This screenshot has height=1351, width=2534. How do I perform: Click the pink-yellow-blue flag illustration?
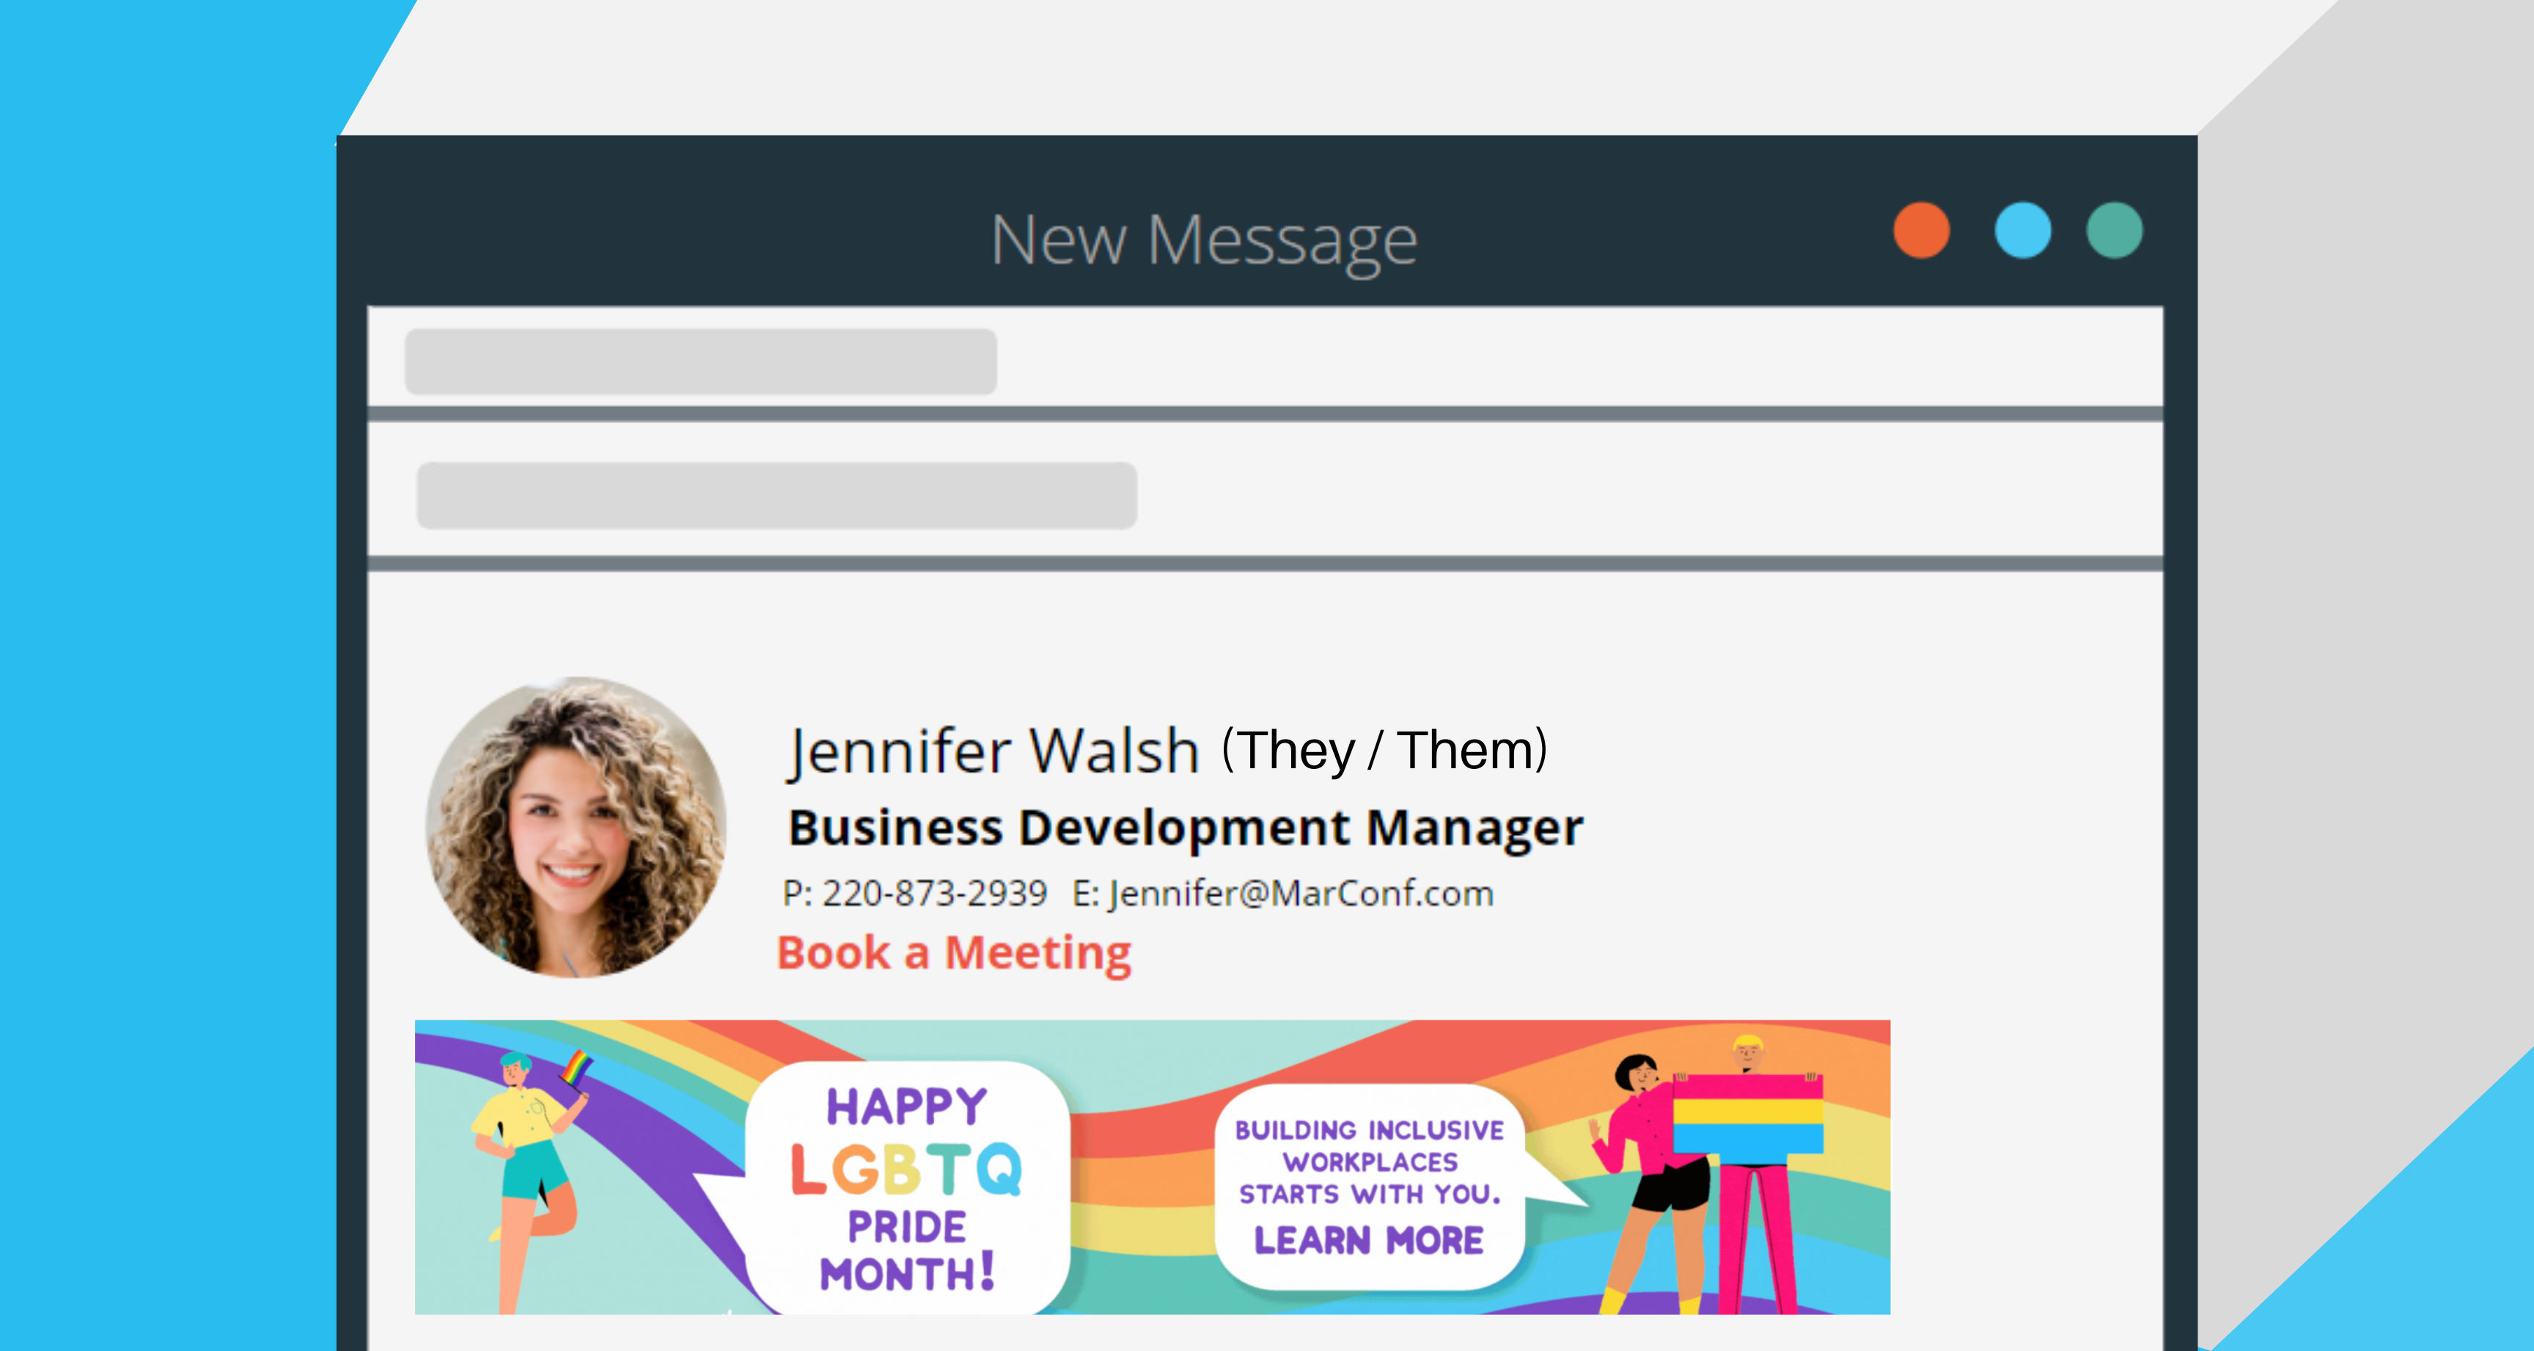1748,1114
